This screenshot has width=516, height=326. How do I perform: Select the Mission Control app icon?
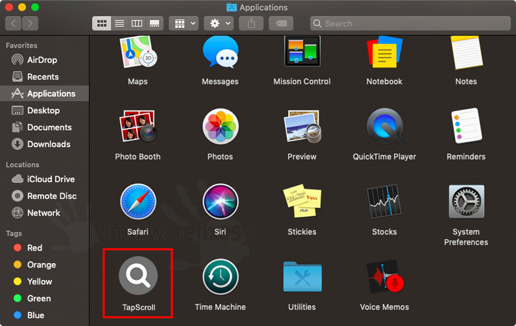[302, 51]
